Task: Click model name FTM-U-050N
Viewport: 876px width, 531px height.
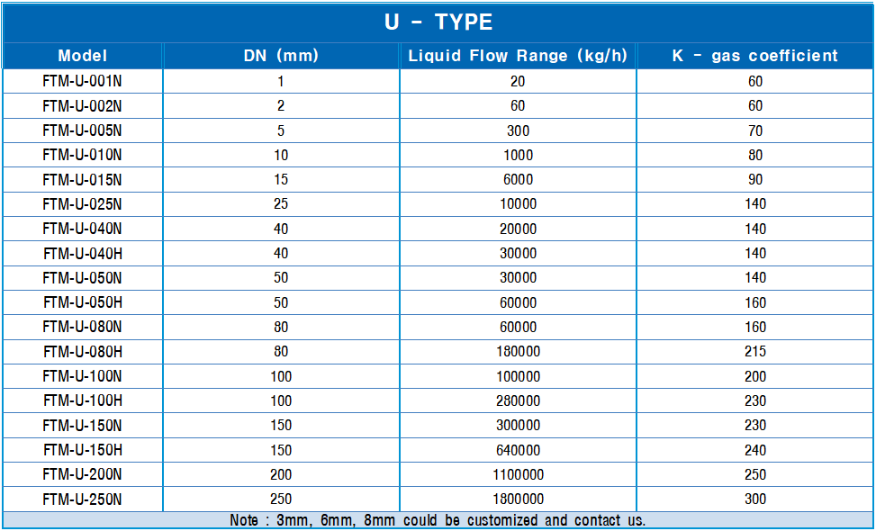Action: pos(82,278)
